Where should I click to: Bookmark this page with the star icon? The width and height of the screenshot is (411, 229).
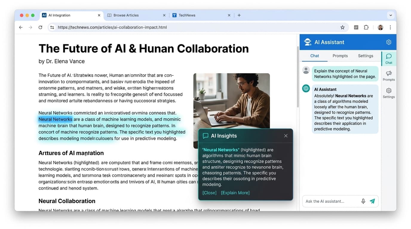click(x=343, y=27)
